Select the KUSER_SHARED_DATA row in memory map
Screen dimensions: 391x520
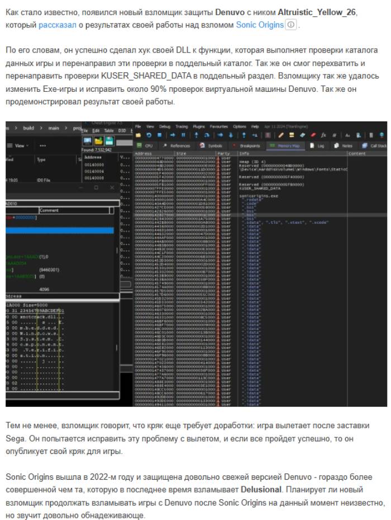pos(260,189)
